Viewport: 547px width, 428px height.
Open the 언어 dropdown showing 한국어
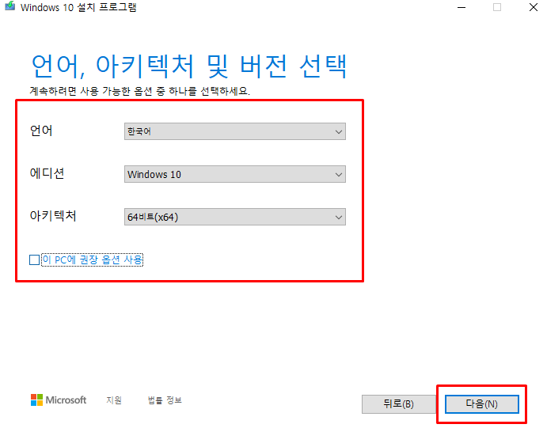pyautogui.click(x=235, y=131)
